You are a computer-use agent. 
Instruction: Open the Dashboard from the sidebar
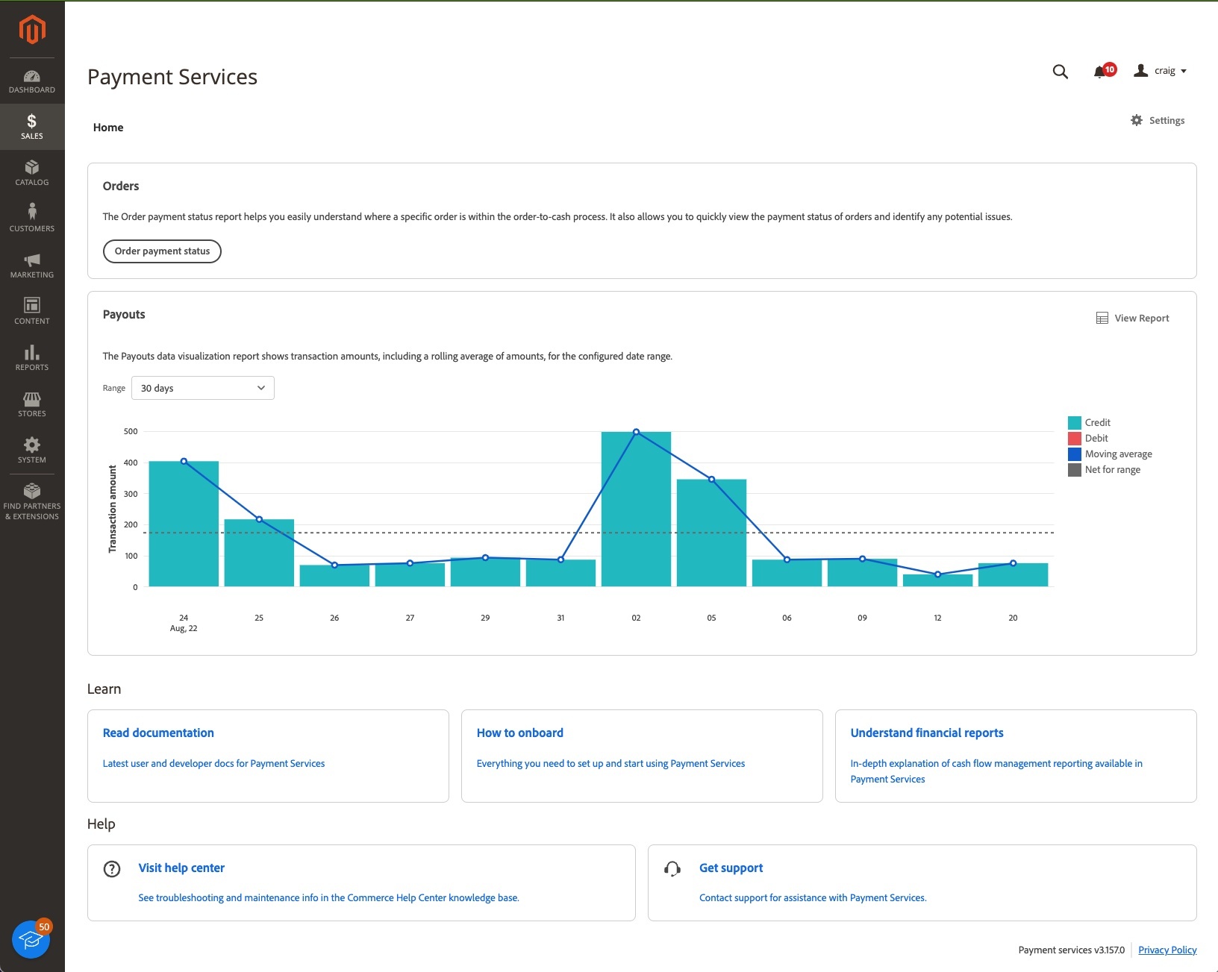click(31, 81)
